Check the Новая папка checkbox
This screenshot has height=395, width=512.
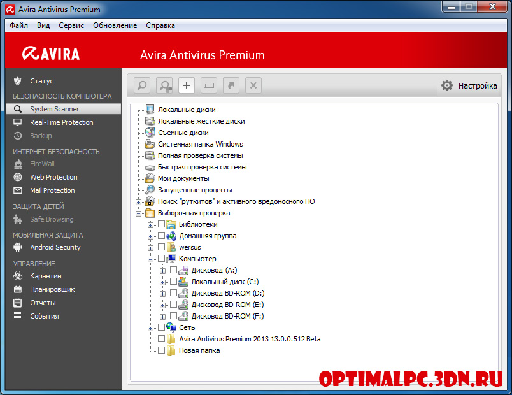coord(161,350)
